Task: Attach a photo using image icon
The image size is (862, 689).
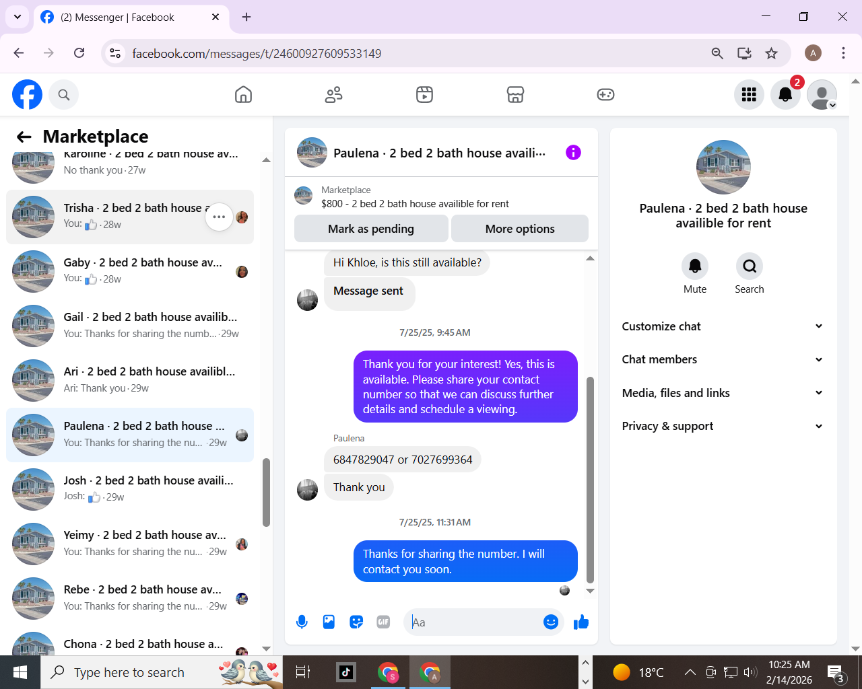Action: point(329,622)
